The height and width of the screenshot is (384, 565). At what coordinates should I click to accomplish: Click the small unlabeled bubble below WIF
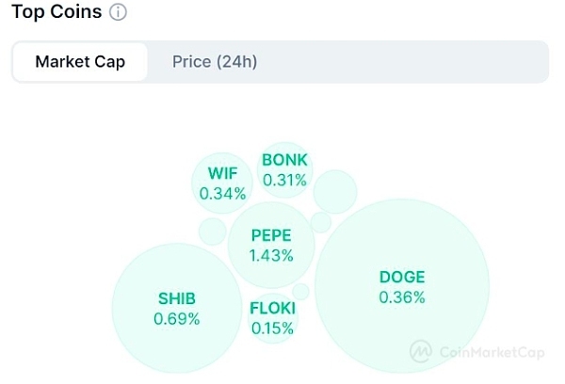tap(213, 231)
